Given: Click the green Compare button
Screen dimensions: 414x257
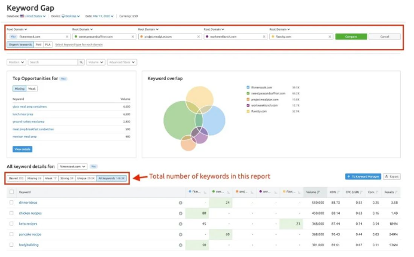Looking at the screenshot, I should (x=351, y=36).
